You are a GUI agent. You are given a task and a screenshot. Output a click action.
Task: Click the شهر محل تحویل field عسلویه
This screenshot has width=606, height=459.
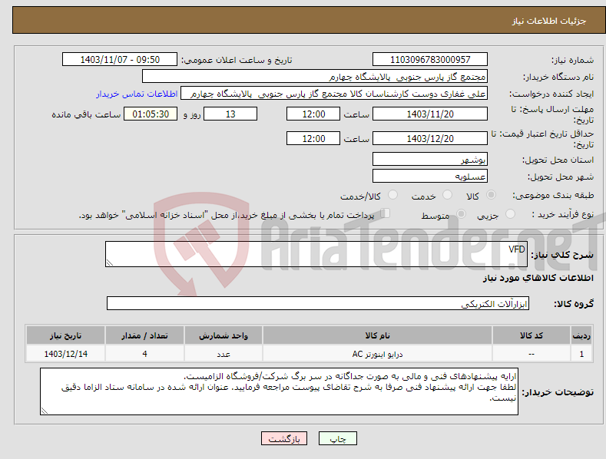430,177
